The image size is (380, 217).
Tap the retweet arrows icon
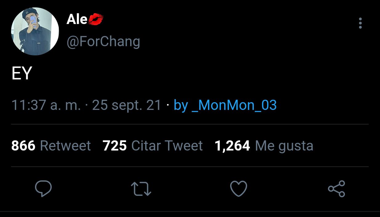point(141,189)
